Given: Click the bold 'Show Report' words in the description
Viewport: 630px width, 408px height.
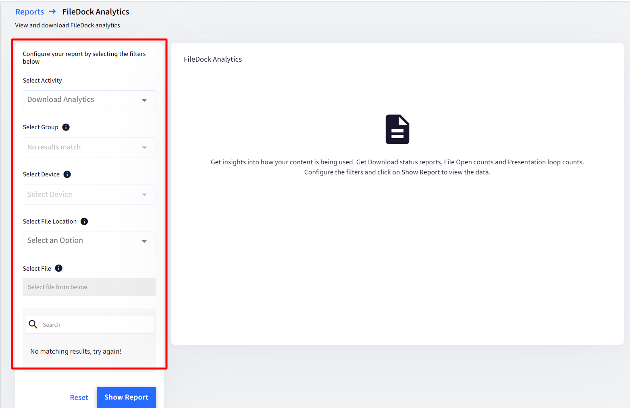Looking at the screenshot, I should pos(420,172).
